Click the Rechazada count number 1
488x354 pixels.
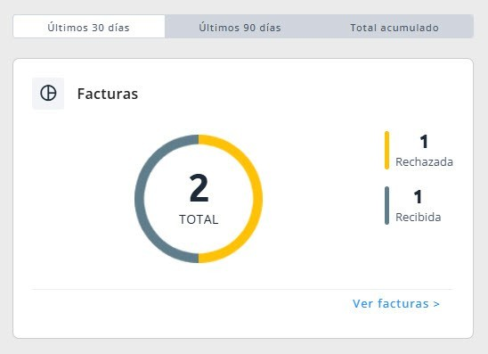pyautogui.click(x=424, y=142)
